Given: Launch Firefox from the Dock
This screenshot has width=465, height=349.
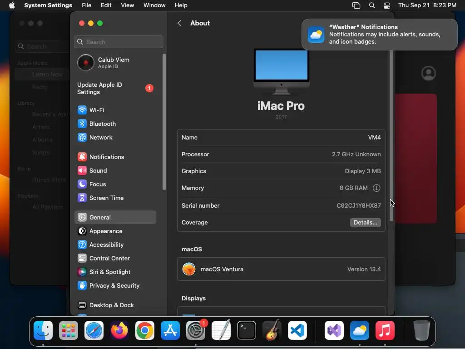Looking at the screenshot, I should coord(119,330).
